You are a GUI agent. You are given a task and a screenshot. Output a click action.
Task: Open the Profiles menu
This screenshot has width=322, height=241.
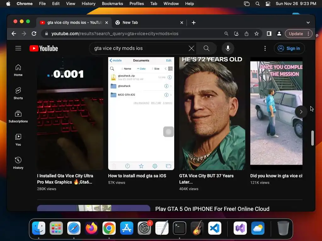click(x=136, y=3)
